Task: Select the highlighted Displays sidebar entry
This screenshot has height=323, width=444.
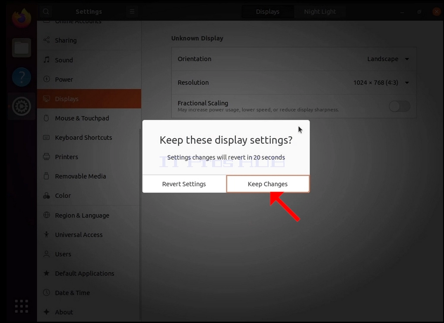Action: tap(89, 99)
